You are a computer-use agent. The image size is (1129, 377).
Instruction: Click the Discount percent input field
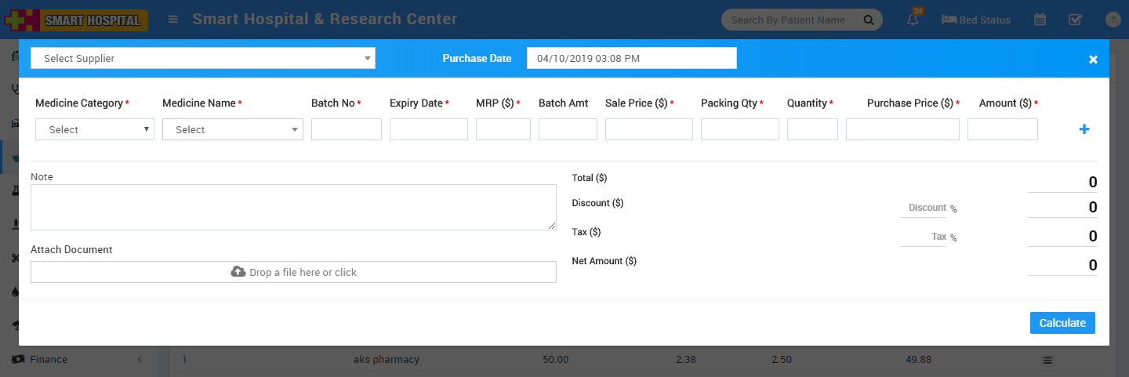pos(923,208)
